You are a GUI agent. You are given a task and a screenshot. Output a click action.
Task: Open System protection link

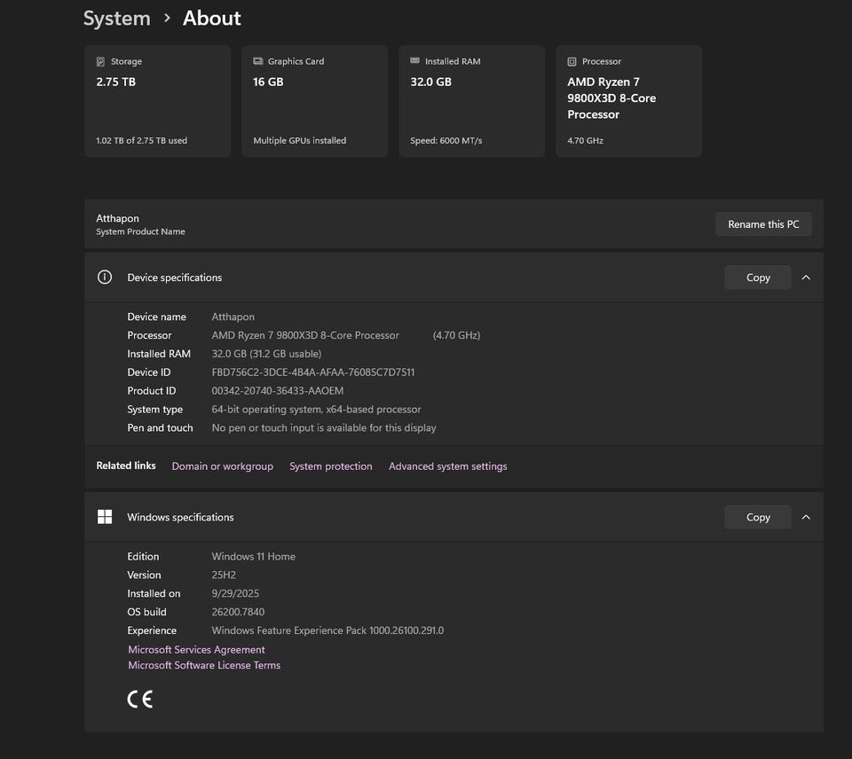pyautogui.click(x=330, y=466)
